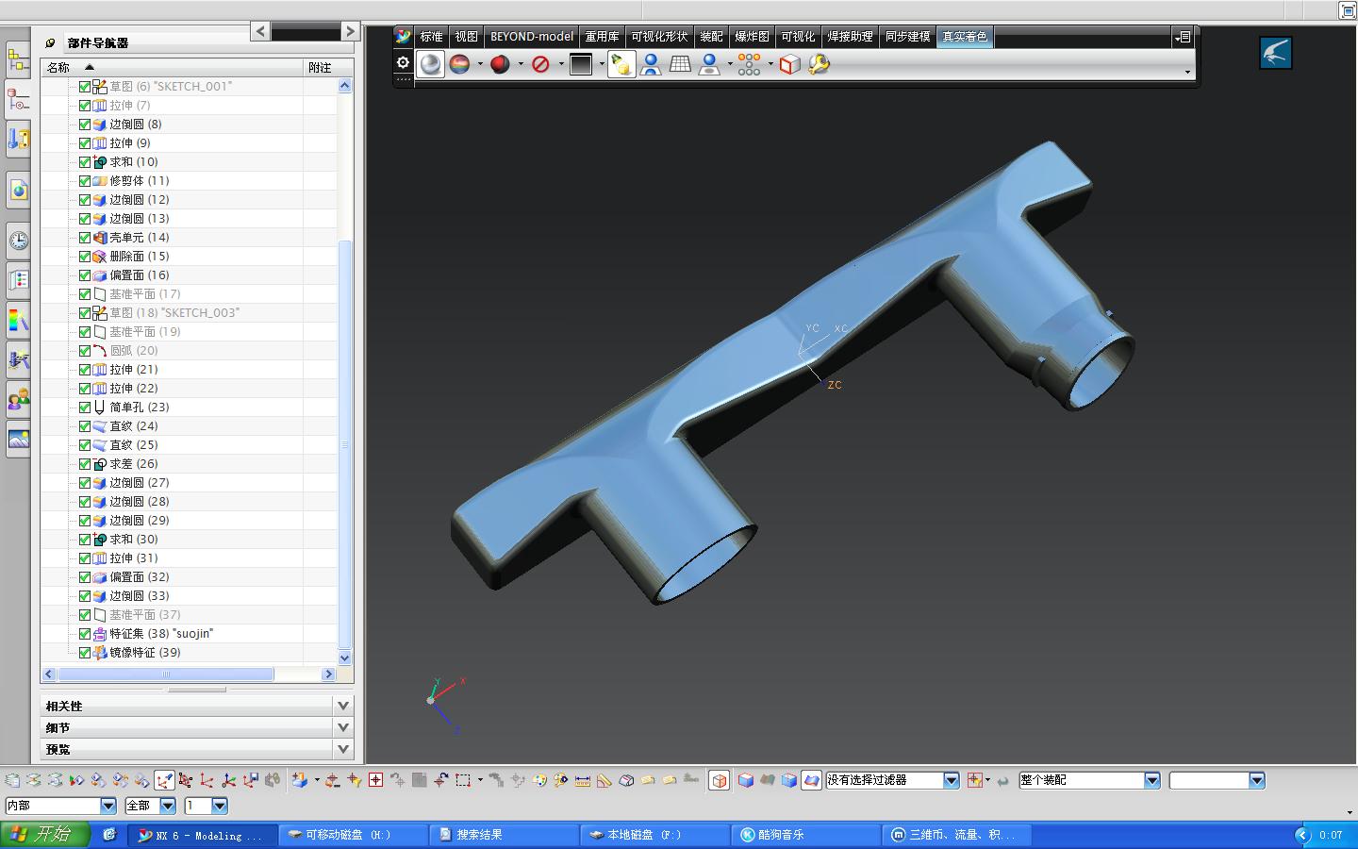
Task: Click the floor grid plane icon
Action: (x=680, y=64)
